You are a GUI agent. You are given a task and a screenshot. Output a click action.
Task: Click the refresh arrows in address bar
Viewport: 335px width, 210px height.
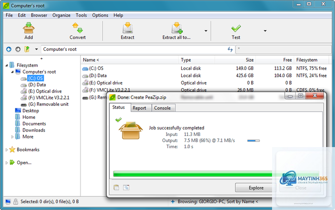click(x=230, y=49)
